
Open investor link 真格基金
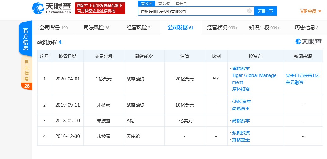(x=241, y=140)
